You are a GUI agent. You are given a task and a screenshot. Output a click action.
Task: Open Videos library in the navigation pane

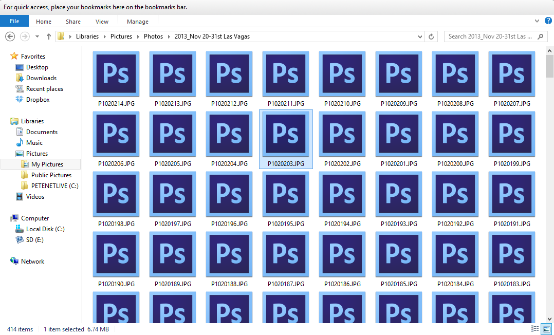click(35, 197)
